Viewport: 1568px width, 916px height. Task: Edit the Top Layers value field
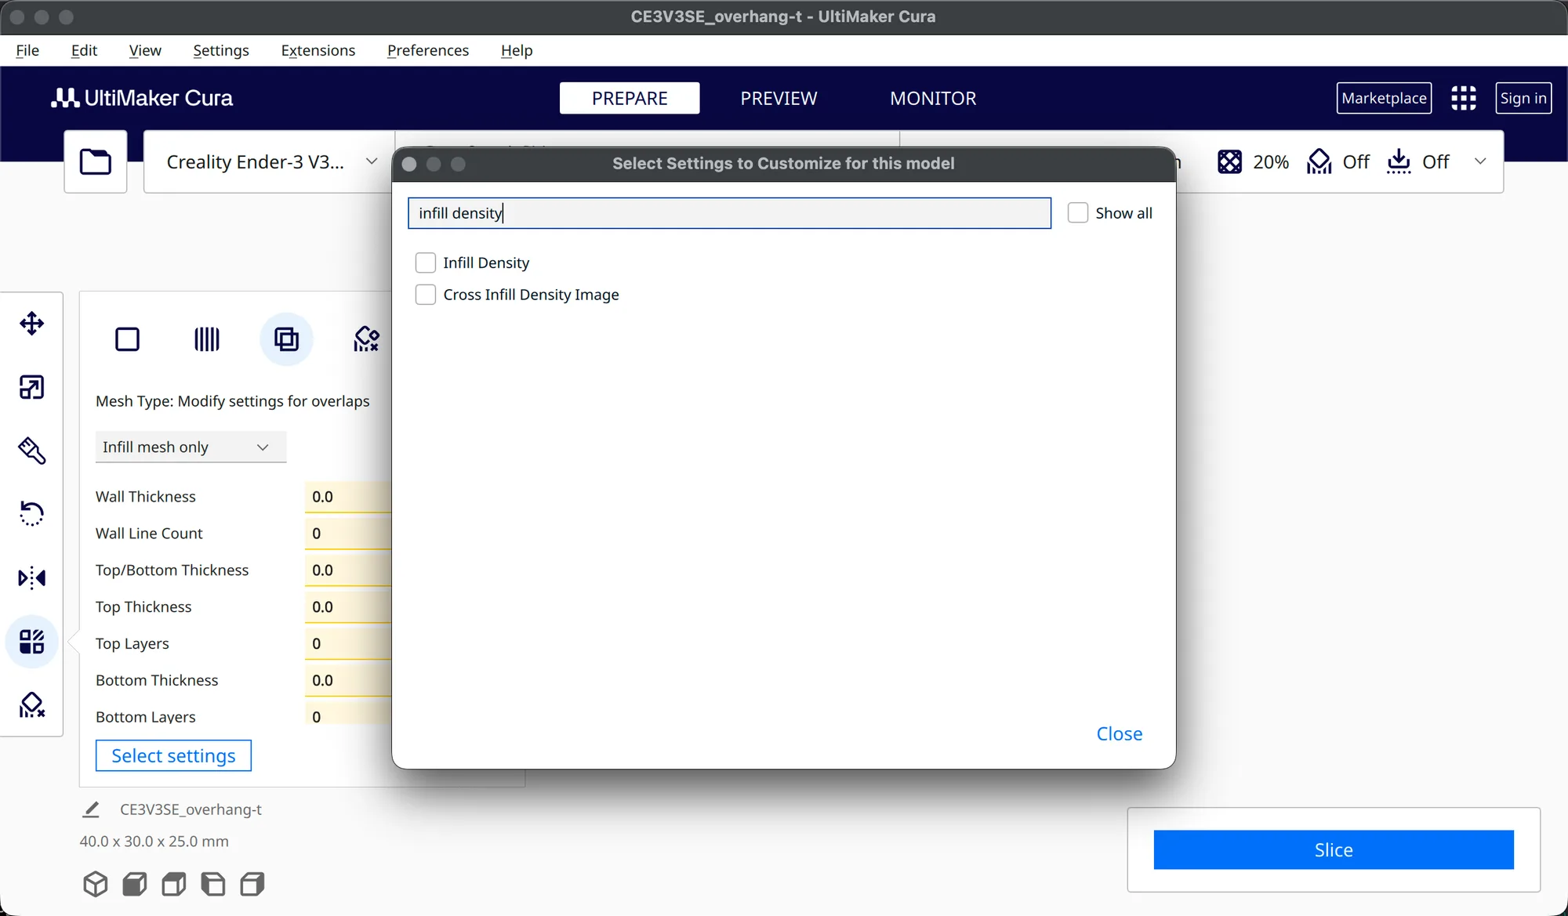pos(348,644)
